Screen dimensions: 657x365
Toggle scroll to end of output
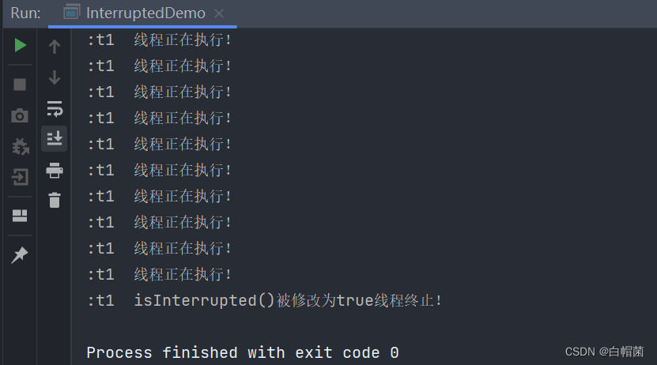point(55,138)
